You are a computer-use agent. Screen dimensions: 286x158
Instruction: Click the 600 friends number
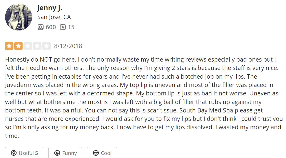[51, 27]
